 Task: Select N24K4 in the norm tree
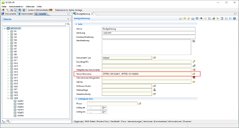(x=20, y=110)
